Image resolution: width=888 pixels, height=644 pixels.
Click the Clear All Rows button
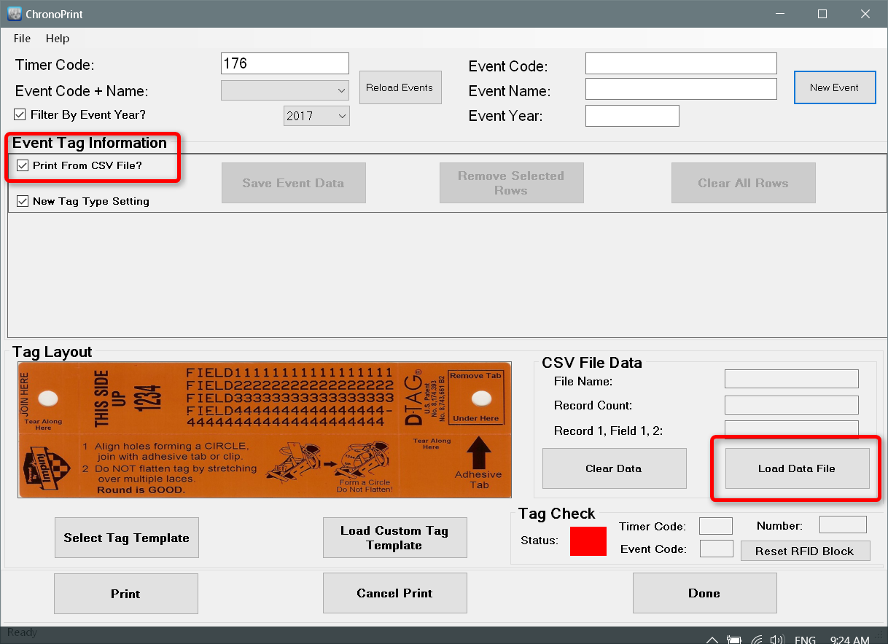743,183
